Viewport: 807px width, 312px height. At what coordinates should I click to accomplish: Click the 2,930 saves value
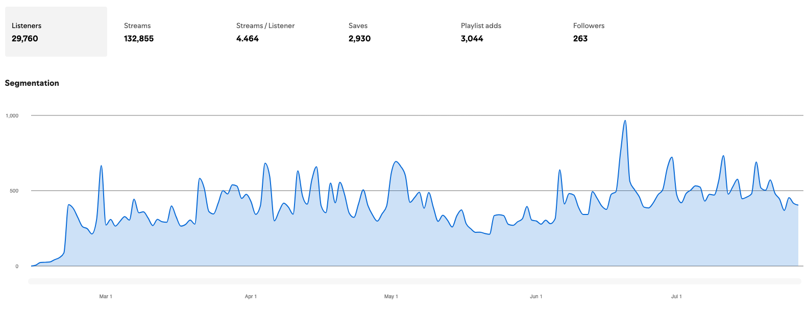pyautogui.click(x=360, y=39)
